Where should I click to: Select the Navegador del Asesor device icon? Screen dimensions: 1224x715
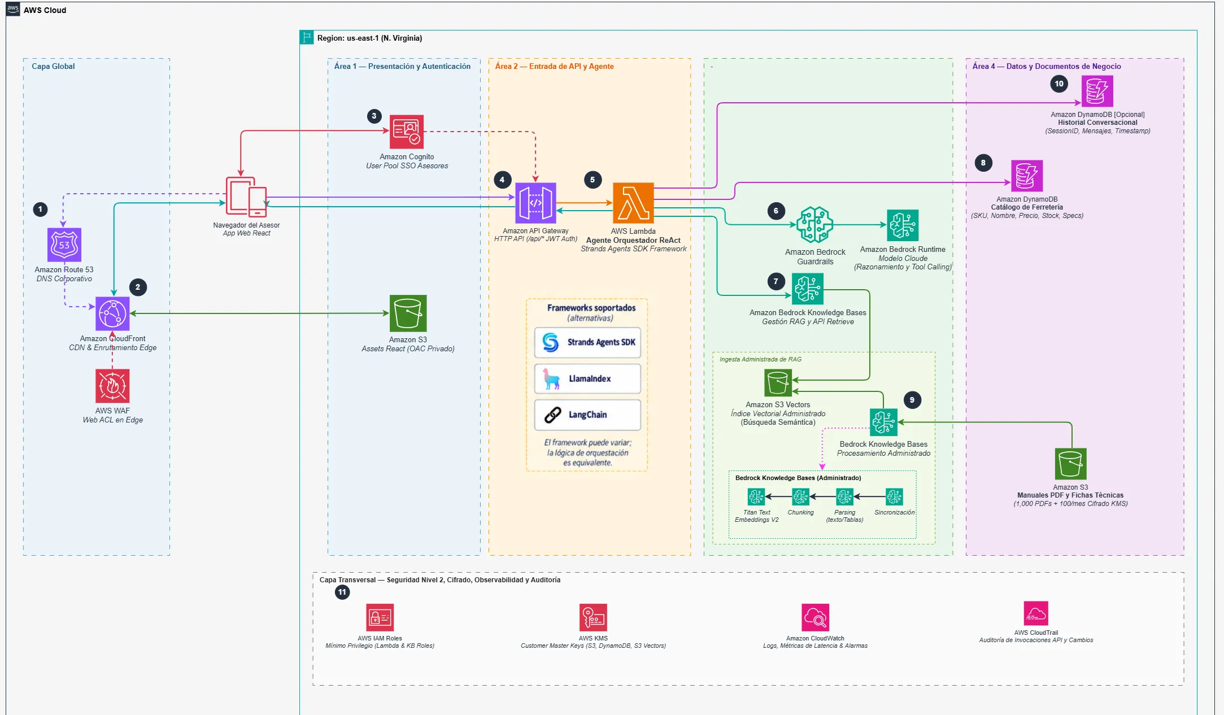pos(246,197)
